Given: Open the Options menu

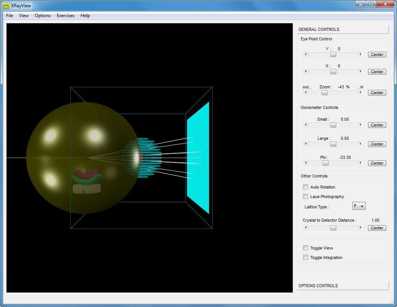Looking at the screenshot, I should point(43,16).
